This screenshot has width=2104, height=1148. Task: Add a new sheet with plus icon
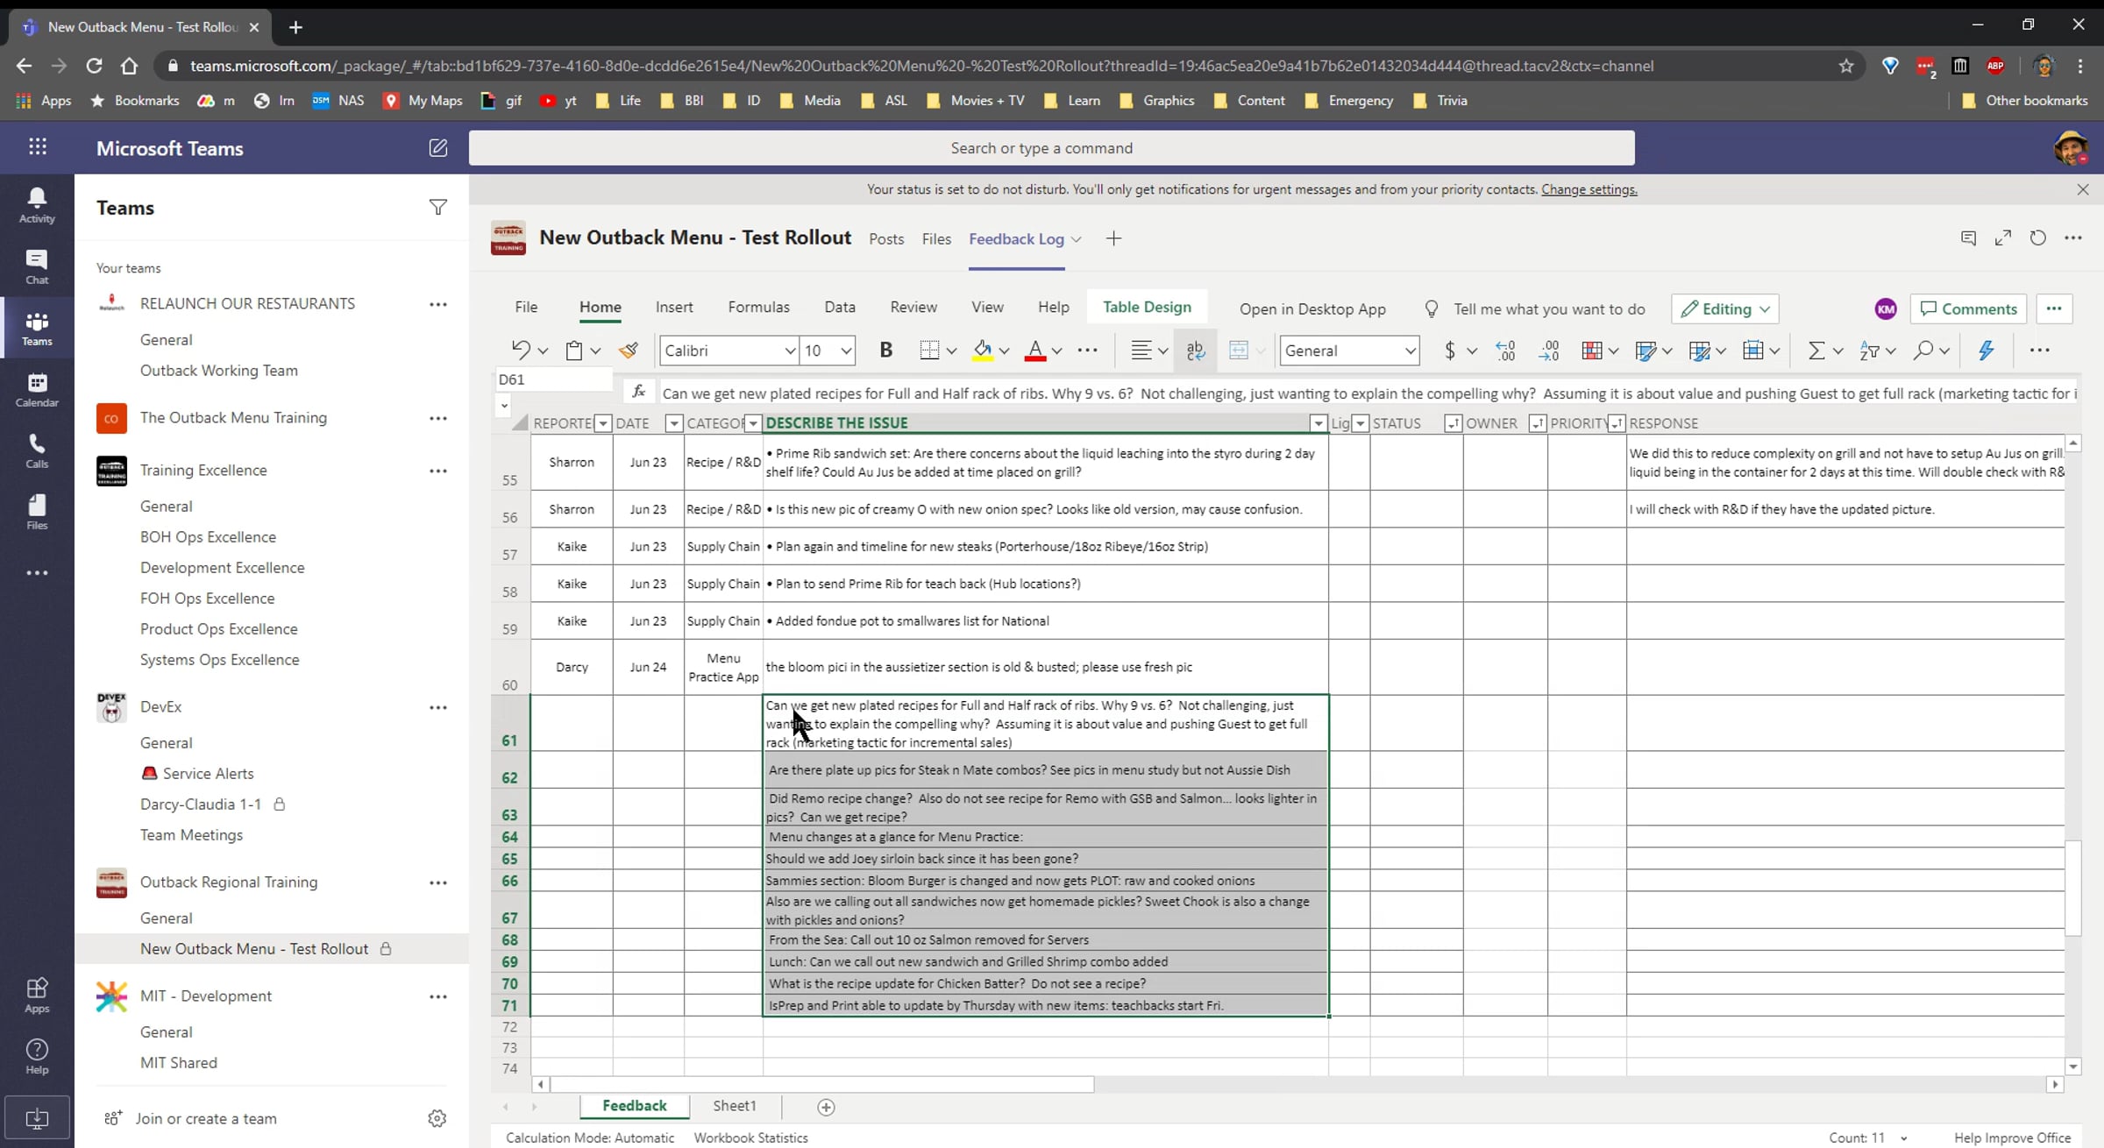click(x=826, y=1107)
